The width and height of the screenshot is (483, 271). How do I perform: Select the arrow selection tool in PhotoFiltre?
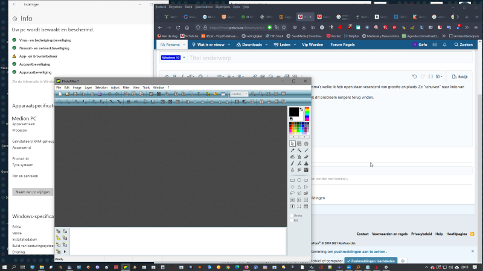click(x=293, y=143)
